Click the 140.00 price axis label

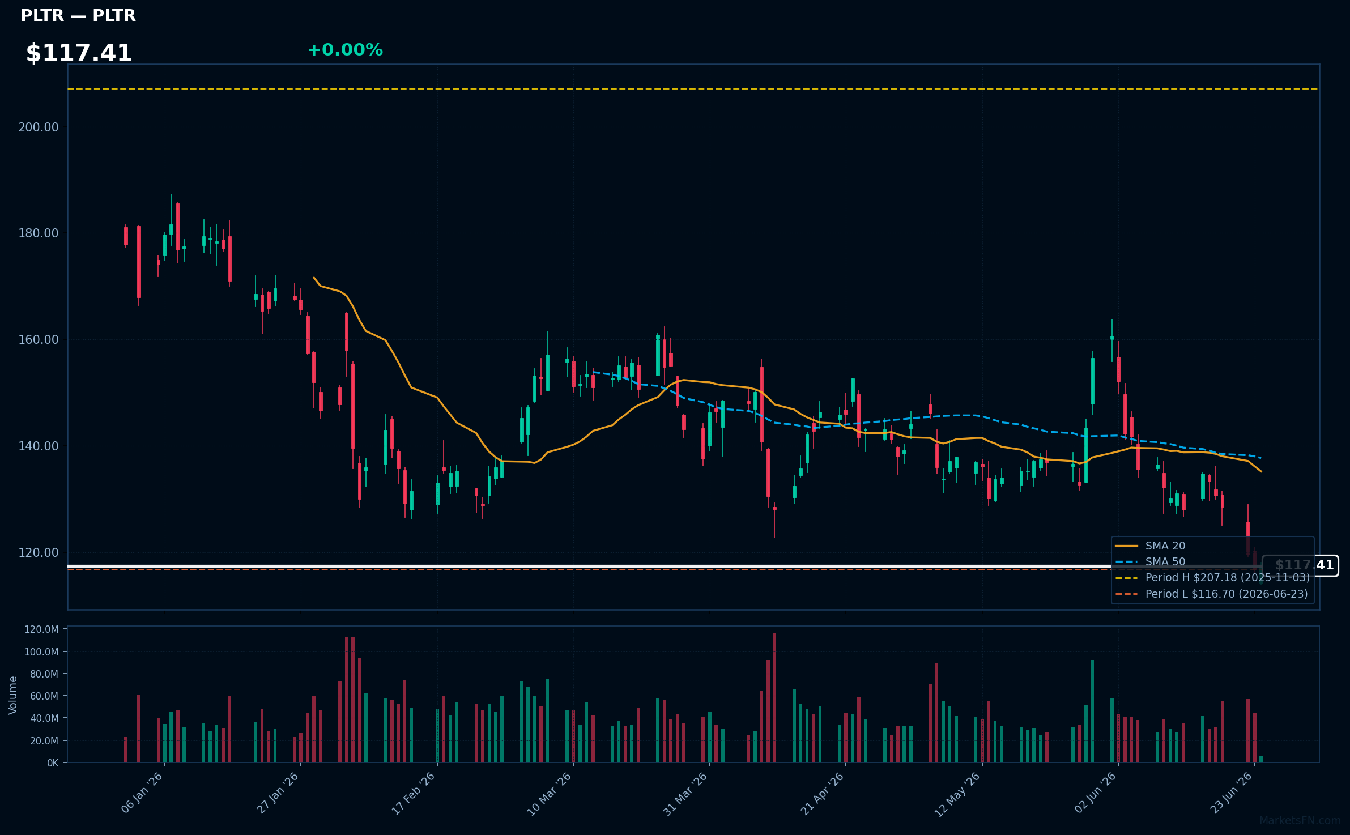[39, 446]
